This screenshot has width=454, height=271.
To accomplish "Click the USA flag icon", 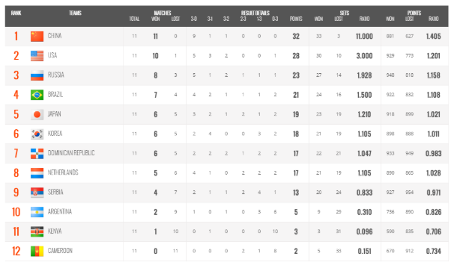I will [37, 56].
